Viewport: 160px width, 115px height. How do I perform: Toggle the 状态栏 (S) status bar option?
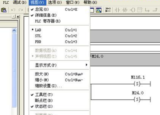59,107
